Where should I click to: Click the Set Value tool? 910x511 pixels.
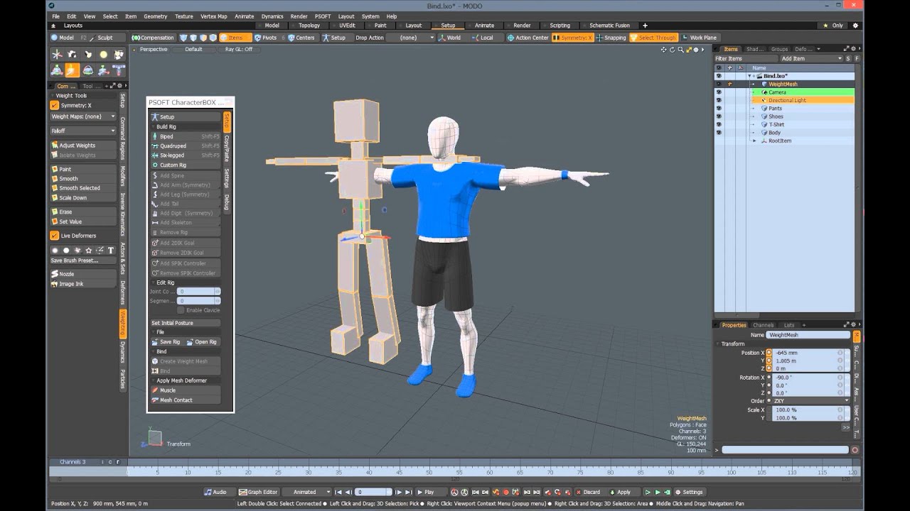point(82,221)
